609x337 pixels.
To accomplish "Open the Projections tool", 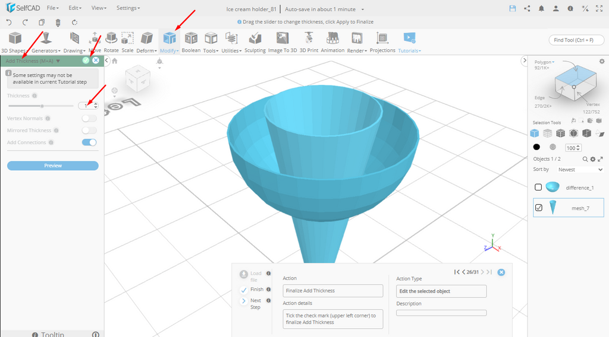I will (382, 42).
